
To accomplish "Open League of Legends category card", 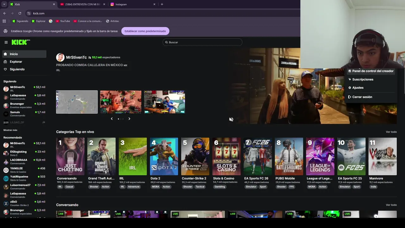I will coord(320,156).
